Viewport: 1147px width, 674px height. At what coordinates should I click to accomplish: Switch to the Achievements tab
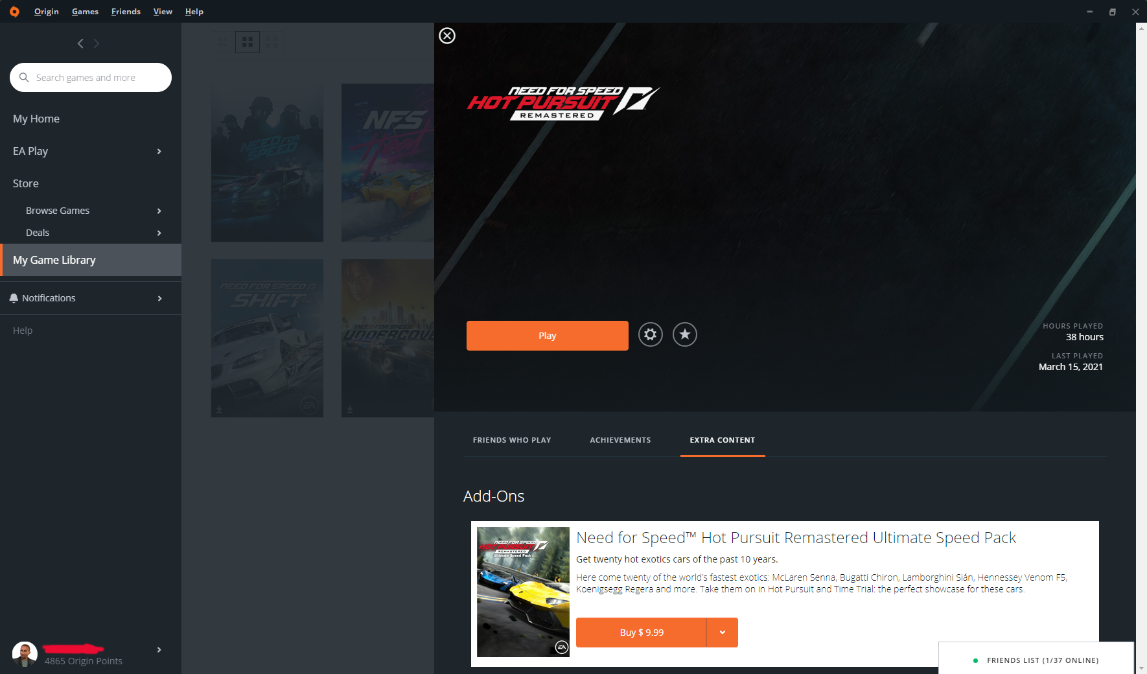click(620, 439)
